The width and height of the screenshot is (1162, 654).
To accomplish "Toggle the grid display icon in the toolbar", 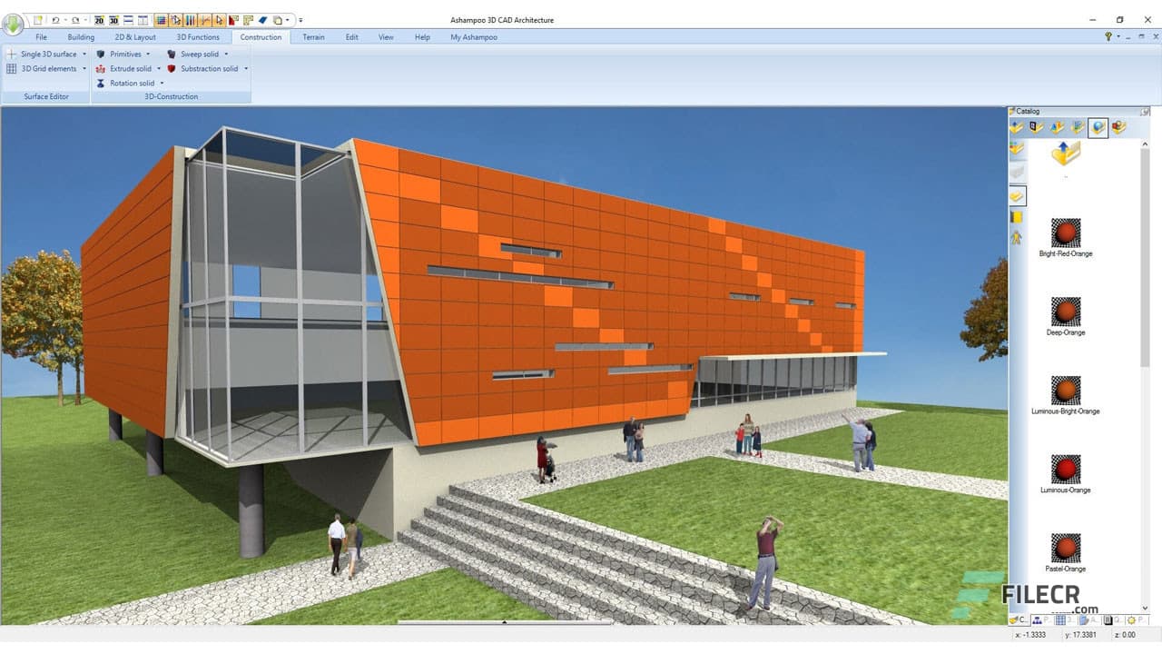I will (162, 20).
